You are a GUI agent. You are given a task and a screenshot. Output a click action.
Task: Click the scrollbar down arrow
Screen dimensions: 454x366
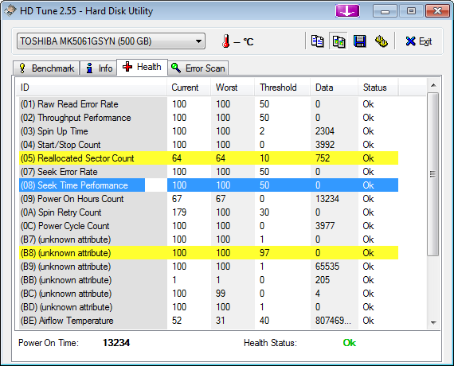click(x=433, y=322)
